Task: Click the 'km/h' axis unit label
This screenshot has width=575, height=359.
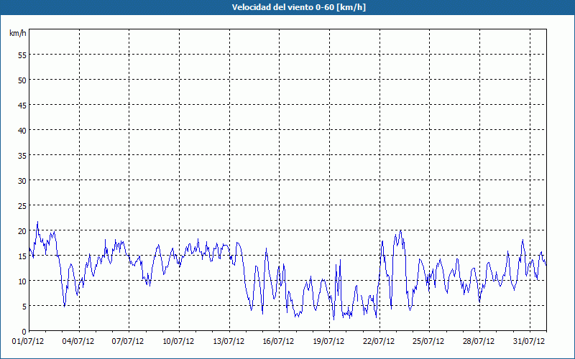Action: pos(18,33)
